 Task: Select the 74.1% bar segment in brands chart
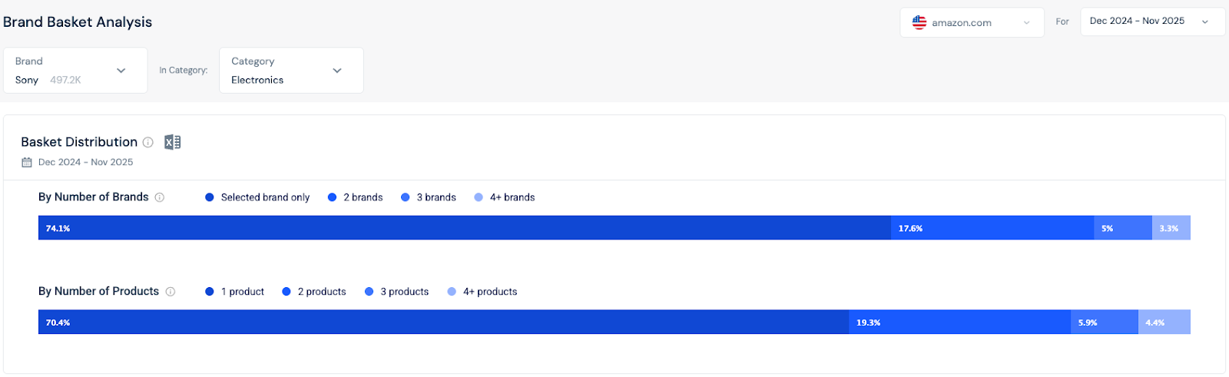(465, 228)
